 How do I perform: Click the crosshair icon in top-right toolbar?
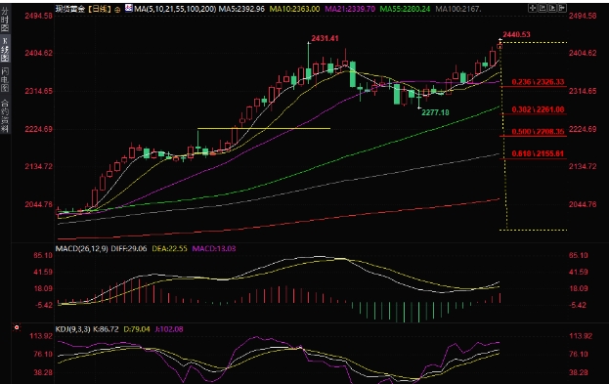(x=533, y=8)
